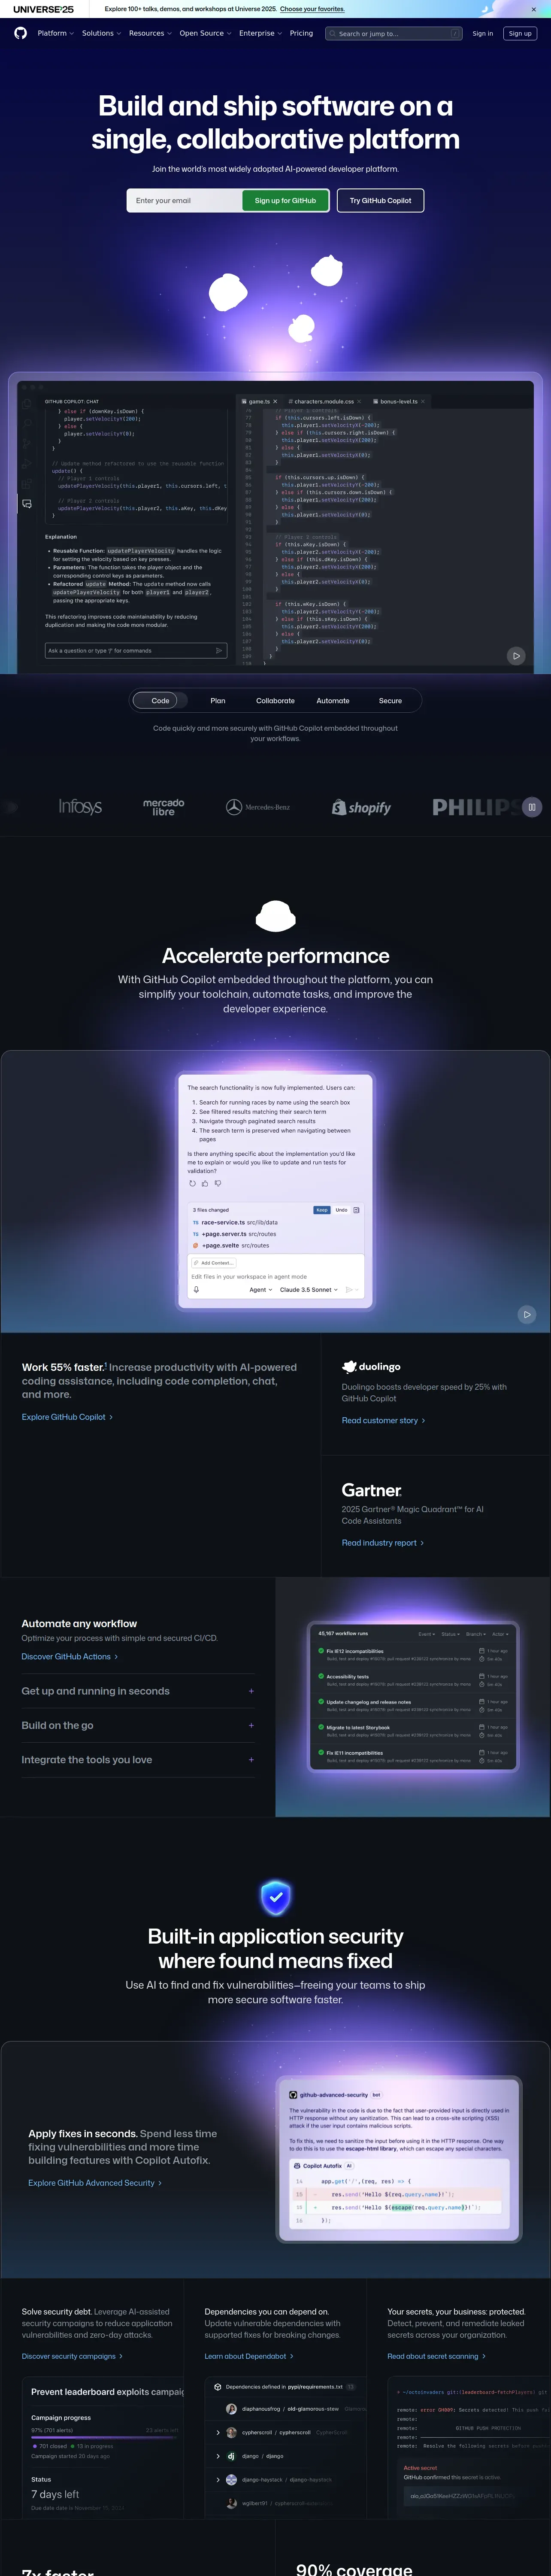The image size is (551, 2576).
Task: Click the Copilot chat icon in editor sidebar
Action: click(x=27, y=503)
